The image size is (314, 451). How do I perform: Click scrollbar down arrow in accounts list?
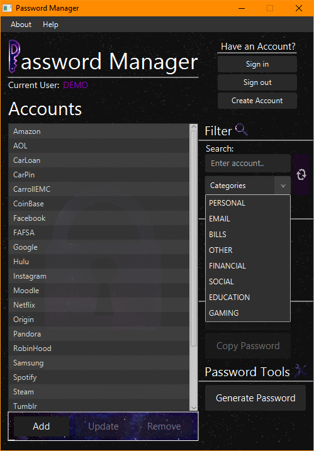(194, 408)
